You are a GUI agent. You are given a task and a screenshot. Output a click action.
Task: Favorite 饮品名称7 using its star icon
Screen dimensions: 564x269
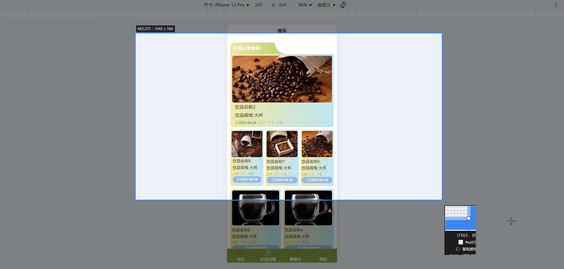[x=275, y=174]
